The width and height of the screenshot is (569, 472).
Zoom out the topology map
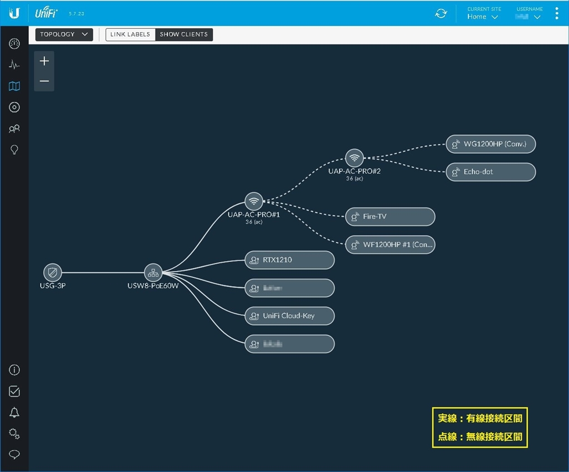coord(44,81)
